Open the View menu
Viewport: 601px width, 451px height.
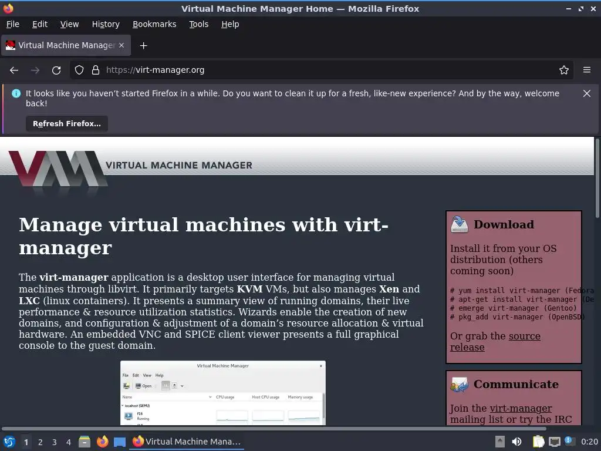pos(69,24)
